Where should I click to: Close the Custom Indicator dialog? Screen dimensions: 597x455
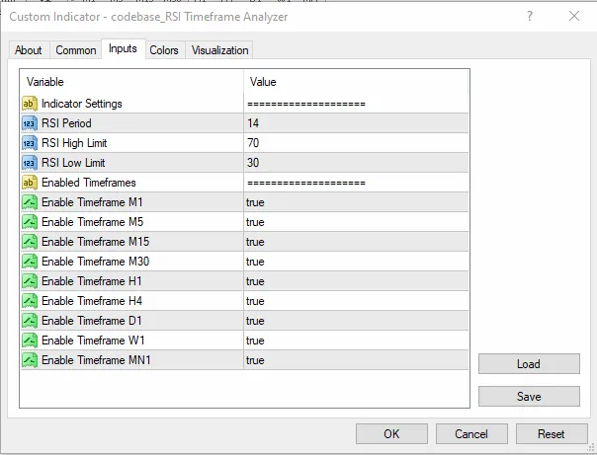click(x=574, y=16)
